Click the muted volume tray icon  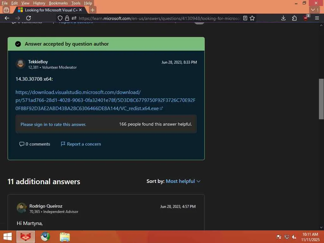(x=294, y=237)
